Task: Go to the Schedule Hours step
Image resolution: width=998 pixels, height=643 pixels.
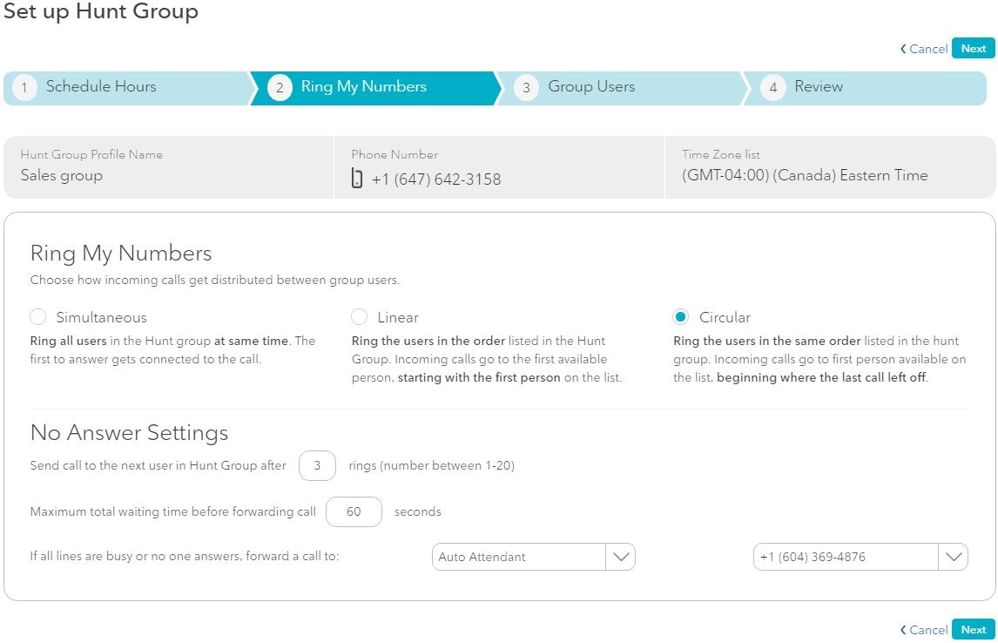Action: click(101, 87)
